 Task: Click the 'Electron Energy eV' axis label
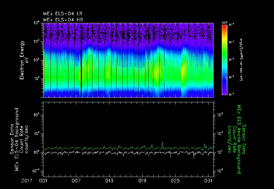click(24, 60)
